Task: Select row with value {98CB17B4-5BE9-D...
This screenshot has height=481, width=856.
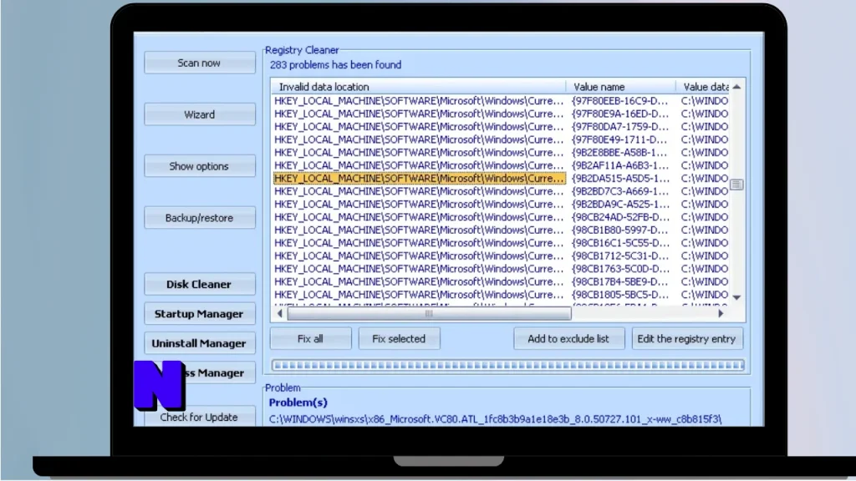Action: click(x=501, y=281)
